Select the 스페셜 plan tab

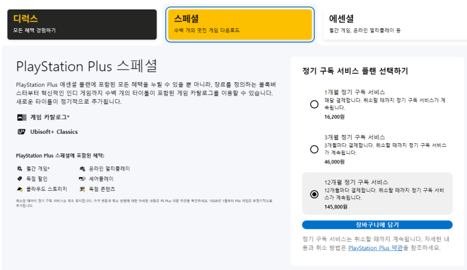click(x=239, y=24)
